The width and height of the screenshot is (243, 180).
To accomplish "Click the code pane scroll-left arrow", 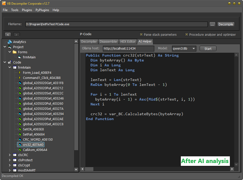I will (x=83, y=169).
